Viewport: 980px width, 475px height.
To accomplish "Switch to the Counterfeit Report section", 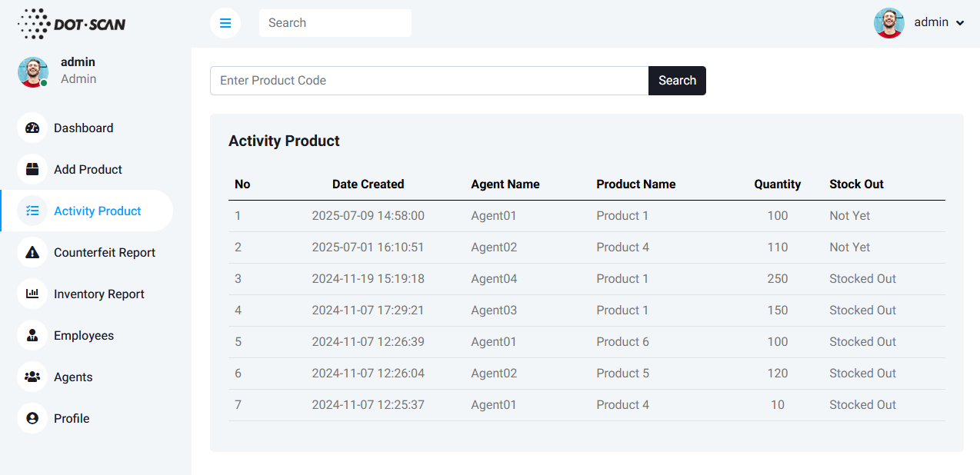I will 105,252.
